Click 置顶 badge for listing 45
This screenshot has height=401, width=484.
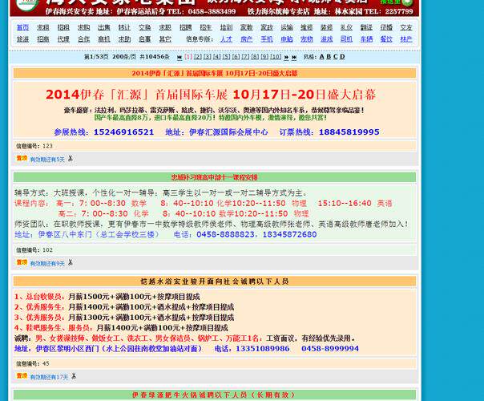point(22,375)
